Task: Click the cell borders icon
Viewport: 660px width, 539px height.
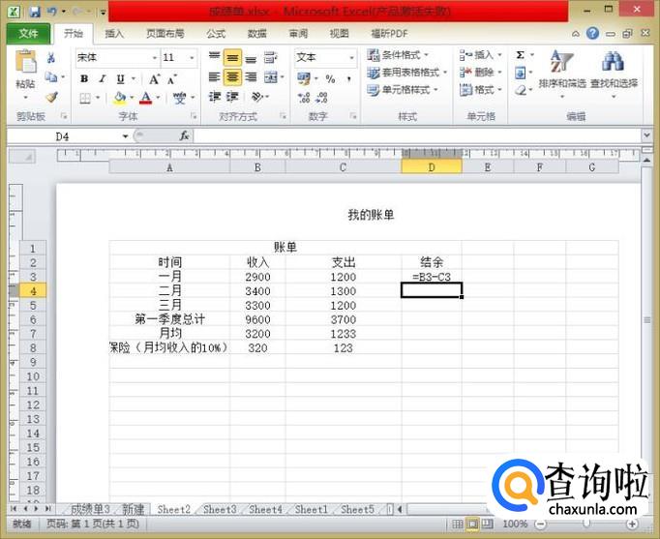Action: 85,98
